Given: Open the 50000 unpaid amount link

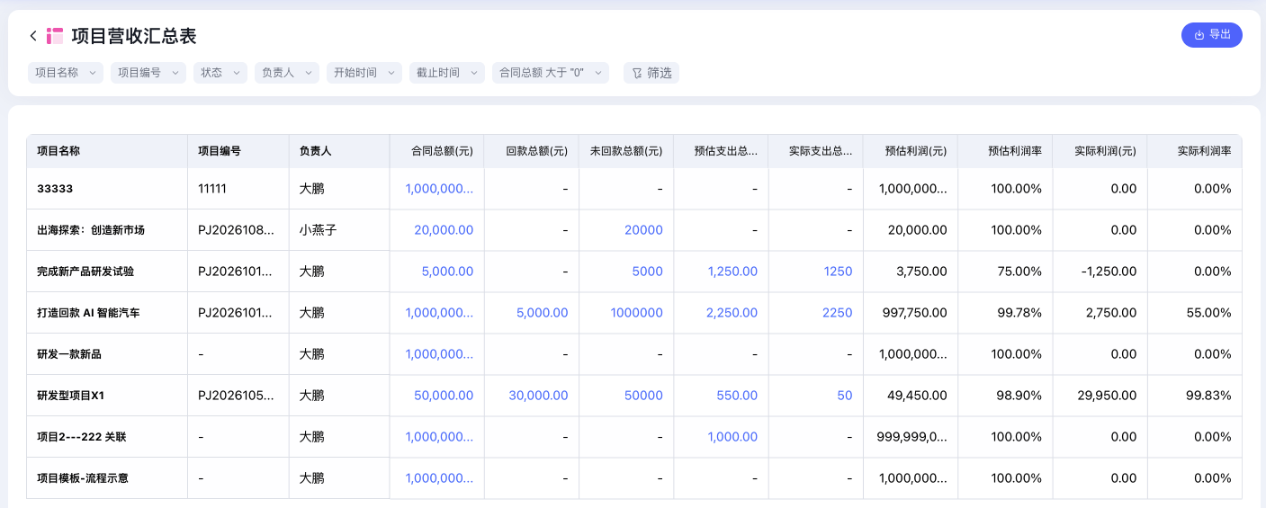Looking at the screenshot, I should pyautogui.click(x=644, y=396).
